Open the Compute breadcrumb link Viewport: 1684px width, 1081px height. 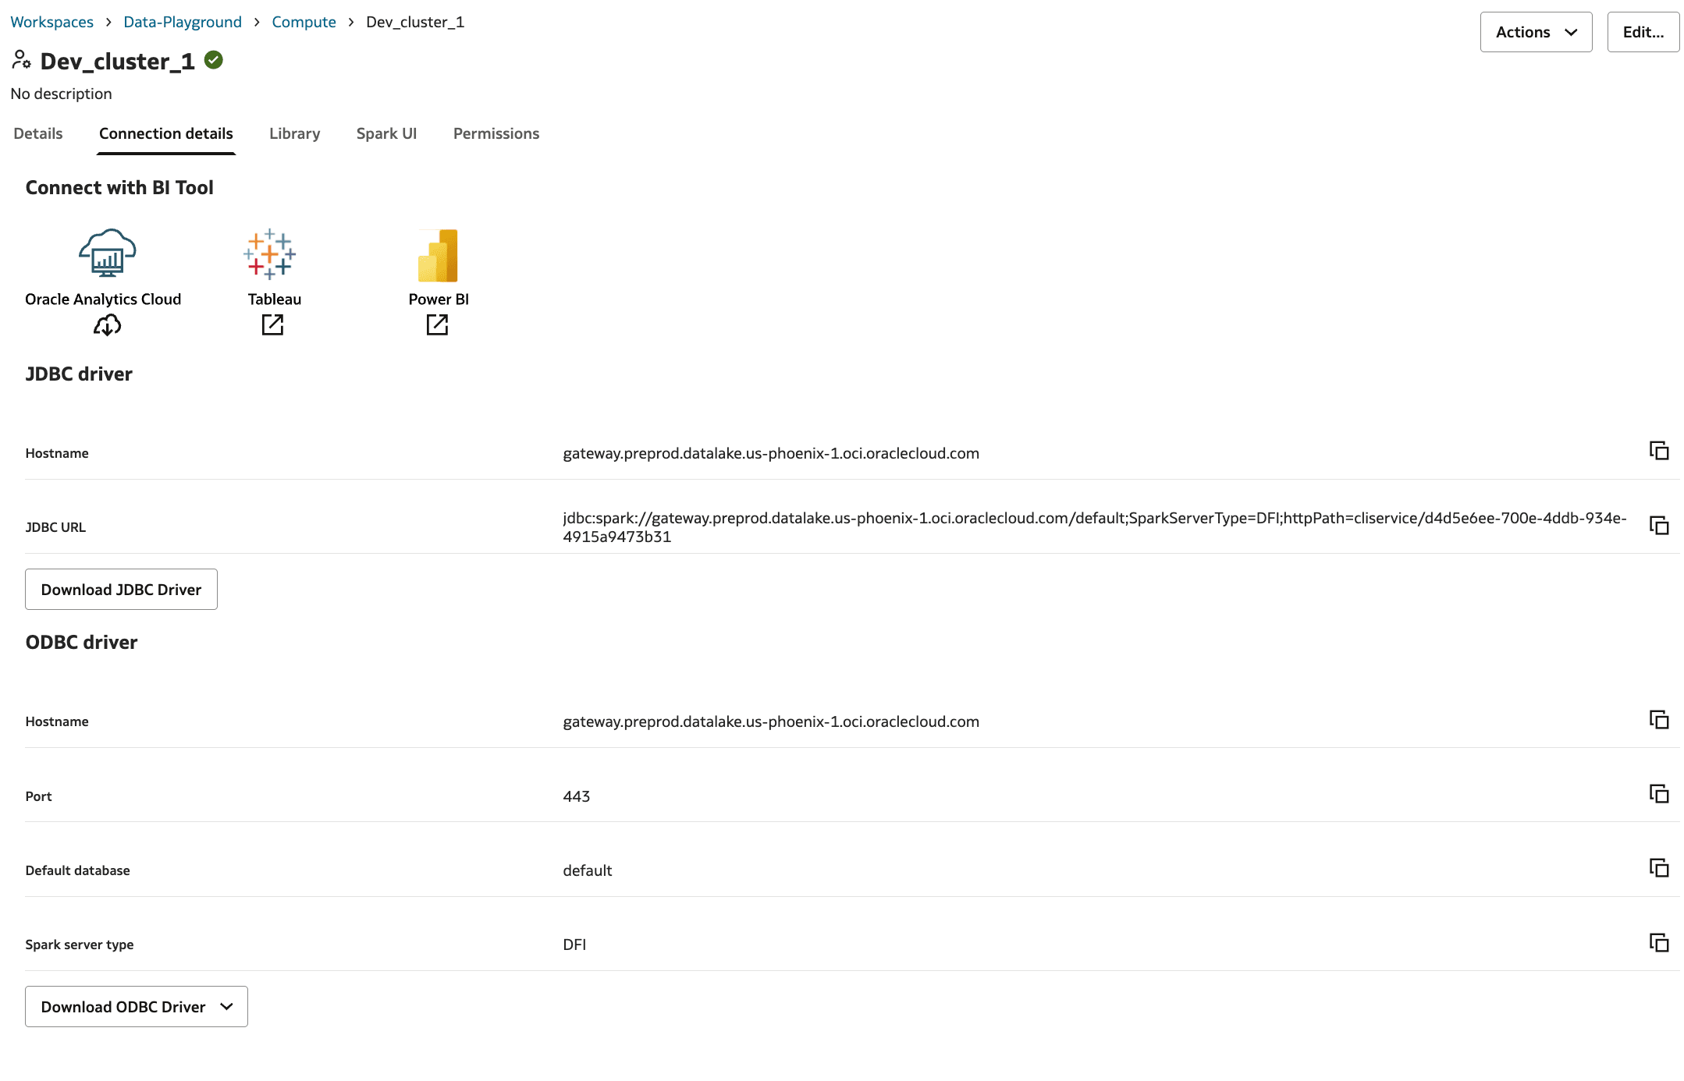coord(304,22)
